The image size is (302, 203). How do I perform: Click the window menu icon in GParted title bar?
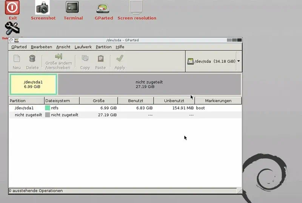tap(11, 40)
